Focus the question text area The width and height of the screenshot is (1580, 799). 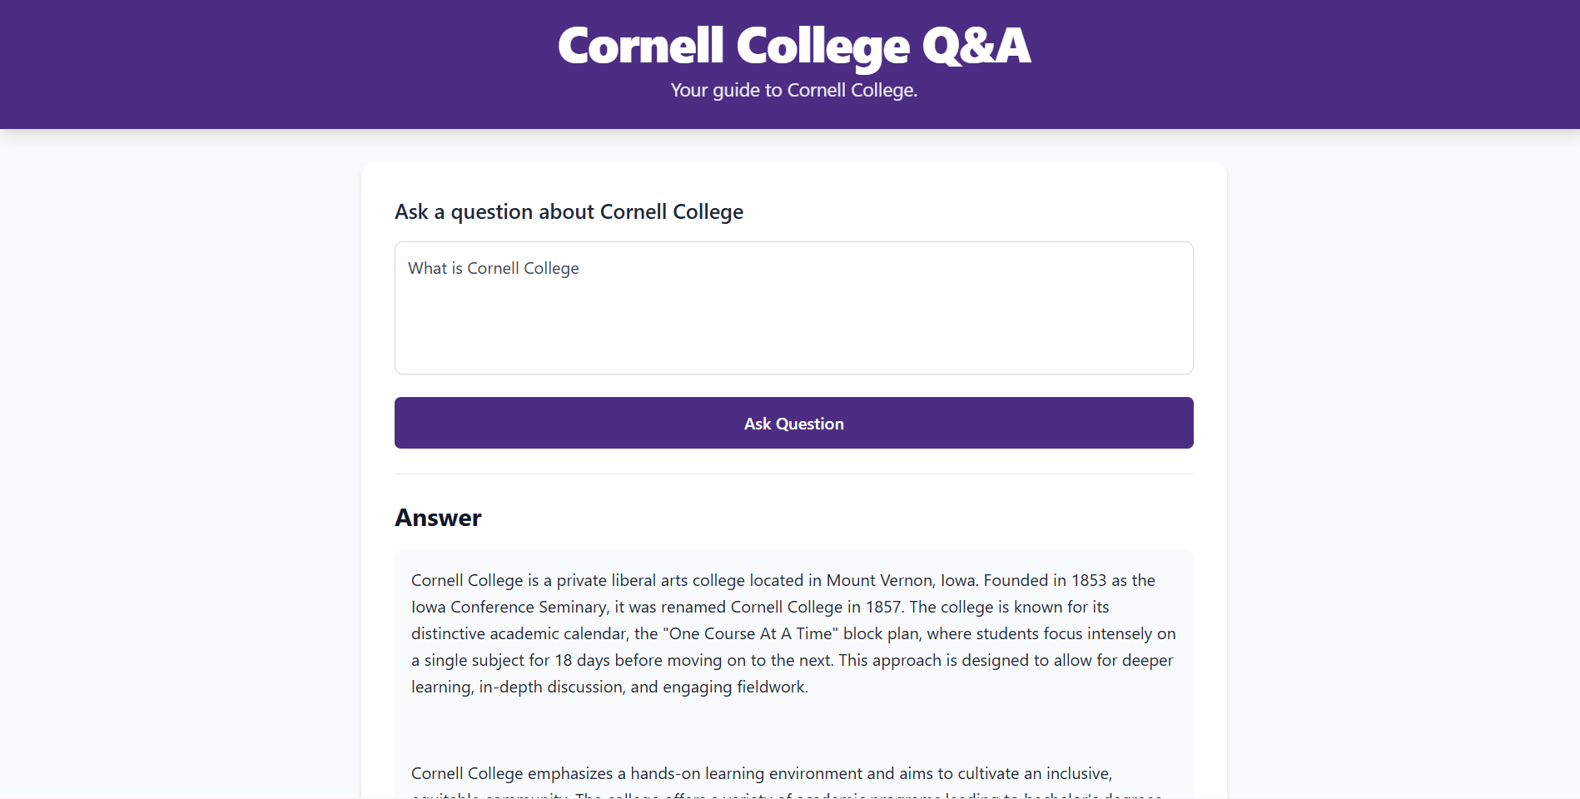click(793, 308)
